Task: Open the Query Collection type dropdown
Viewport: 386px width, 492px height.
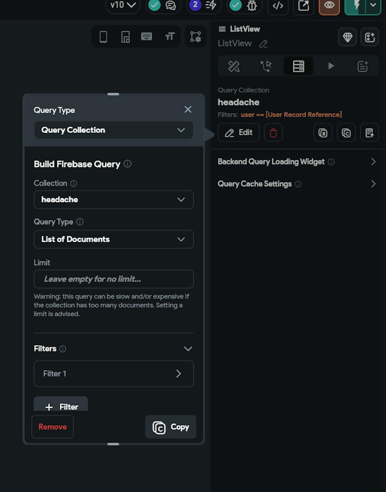Action: coord(113,130)
